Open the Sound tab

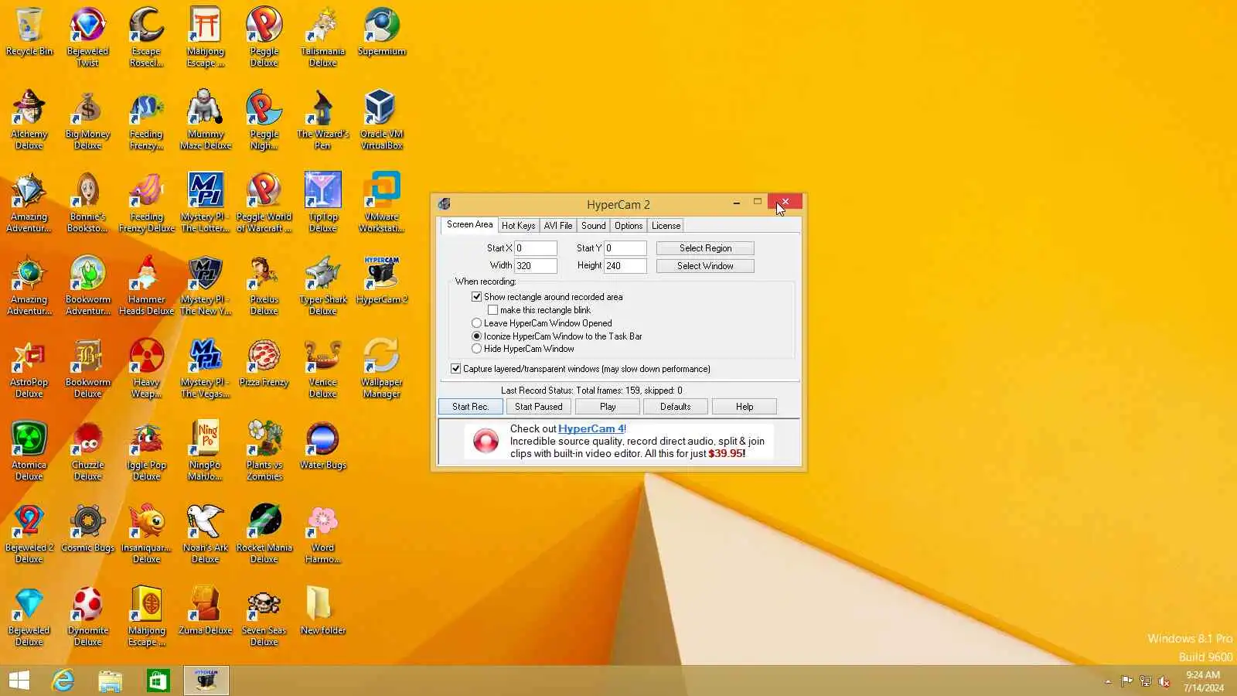tap(594, 226)
